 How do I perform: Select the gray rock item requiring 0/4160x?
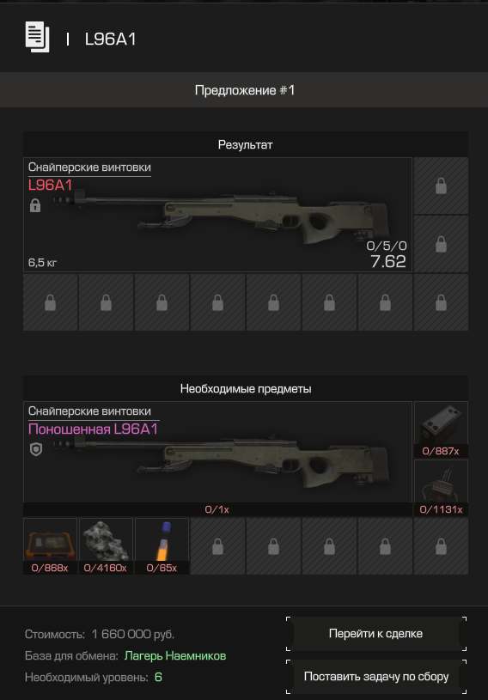pos(106,546)
